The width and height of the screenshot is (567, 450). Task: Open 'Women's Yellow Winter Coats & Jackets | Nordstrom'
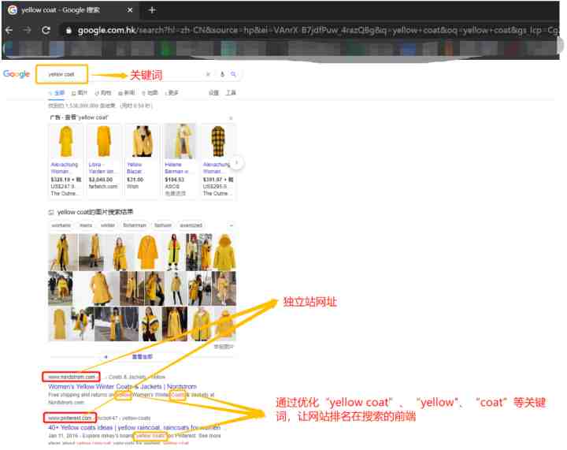pyautogui.click(x=122, y=386)
